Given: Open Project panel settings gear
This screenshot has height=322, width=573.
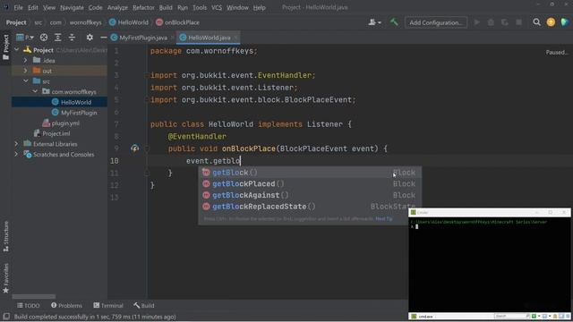Looking at the screenshot, I should point(90,38).
